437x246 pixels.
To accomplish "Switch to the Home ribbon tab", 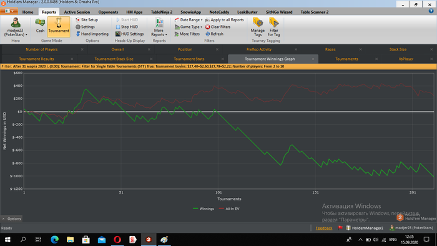I will coord(27,12).
